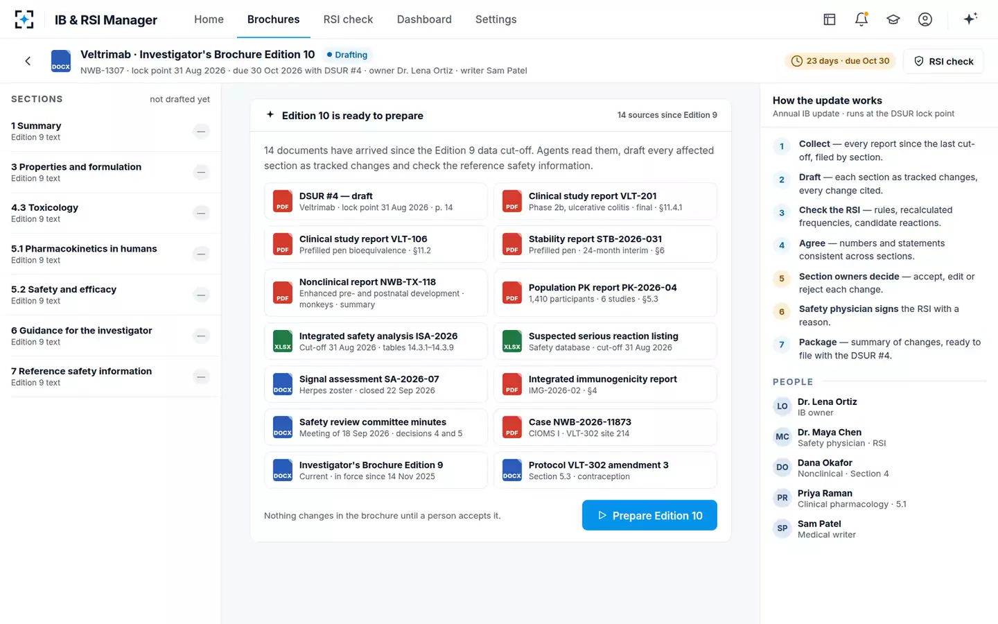The image size is (998, 624).
Task: Click the XLSX icon of Suspected serious reaction listing
Action: [x=512, y=341]
